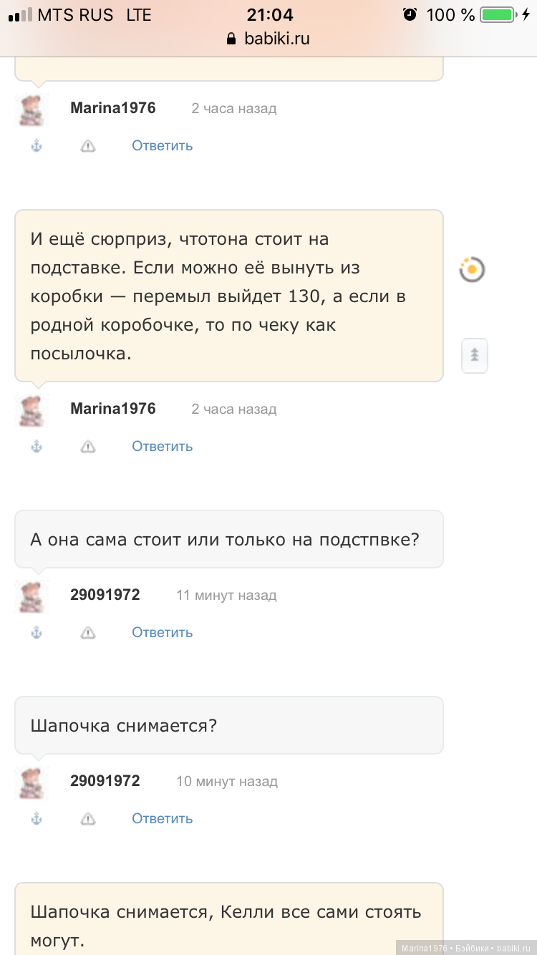Viewport: 537px width, 955px height.
Task: Reply to the 'Шапочка снимается?' question
Action: pos(162,818)
